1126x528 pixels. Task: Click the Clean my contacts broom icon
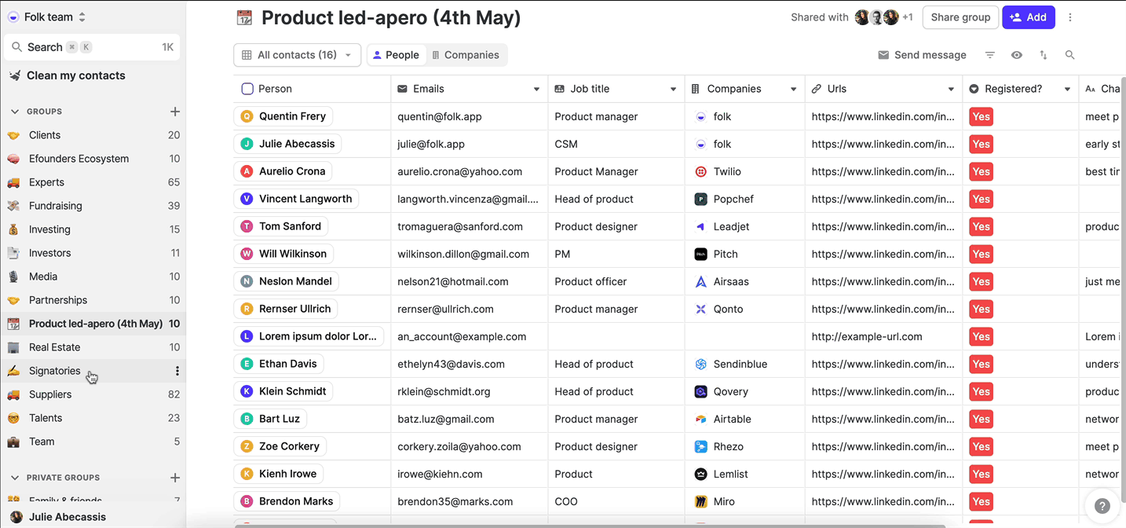pos(15,75)
